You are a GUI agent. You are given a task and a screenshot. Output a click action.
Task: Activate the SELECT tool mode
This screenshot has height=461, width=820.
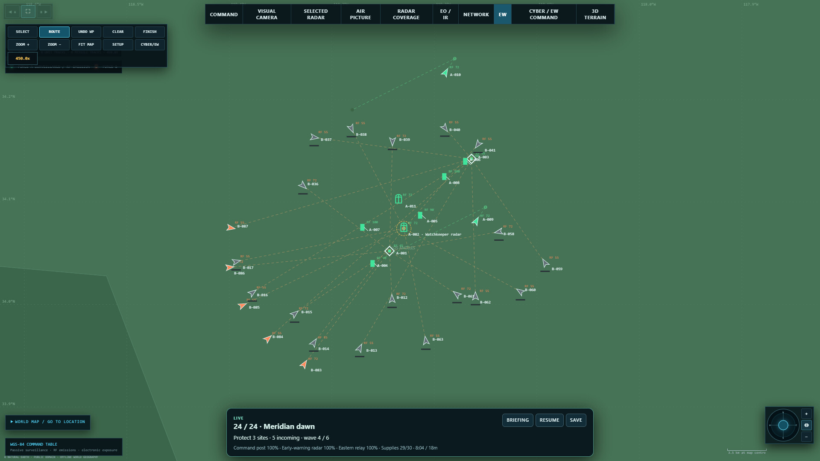[x=23, y=32]
